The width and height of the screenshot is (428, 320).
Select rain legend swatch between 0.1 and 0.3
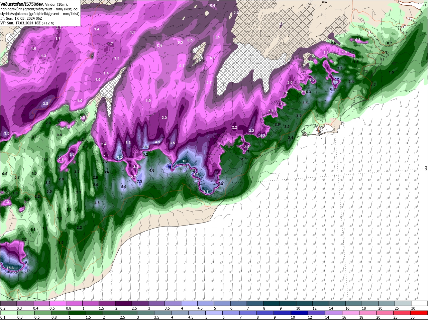[x=8, y=313]
